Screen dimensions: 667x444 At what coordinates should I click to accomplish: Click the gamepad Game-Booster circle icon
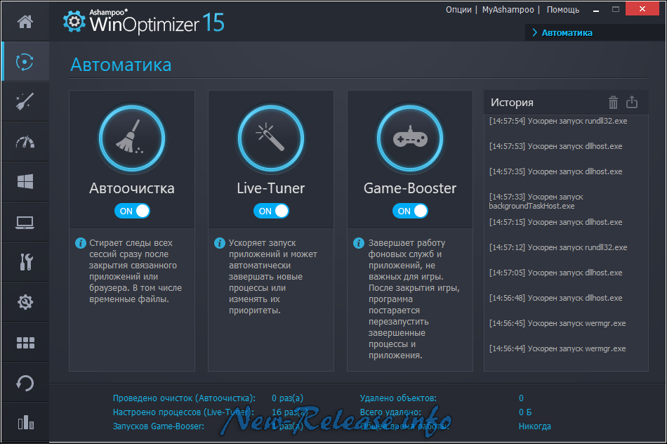(x=410, y=139)
